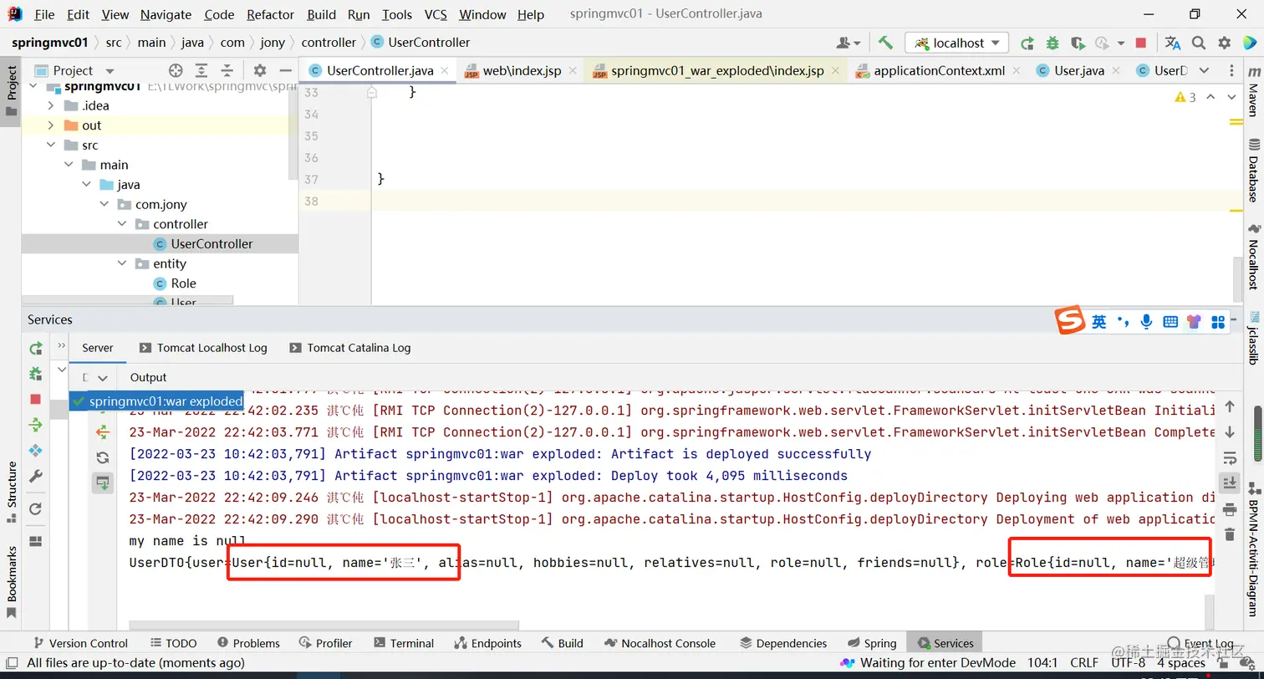The image size is (1264, 679).
Task: Run the localhost Tomcat configuration
Action: click(1027, 43)
